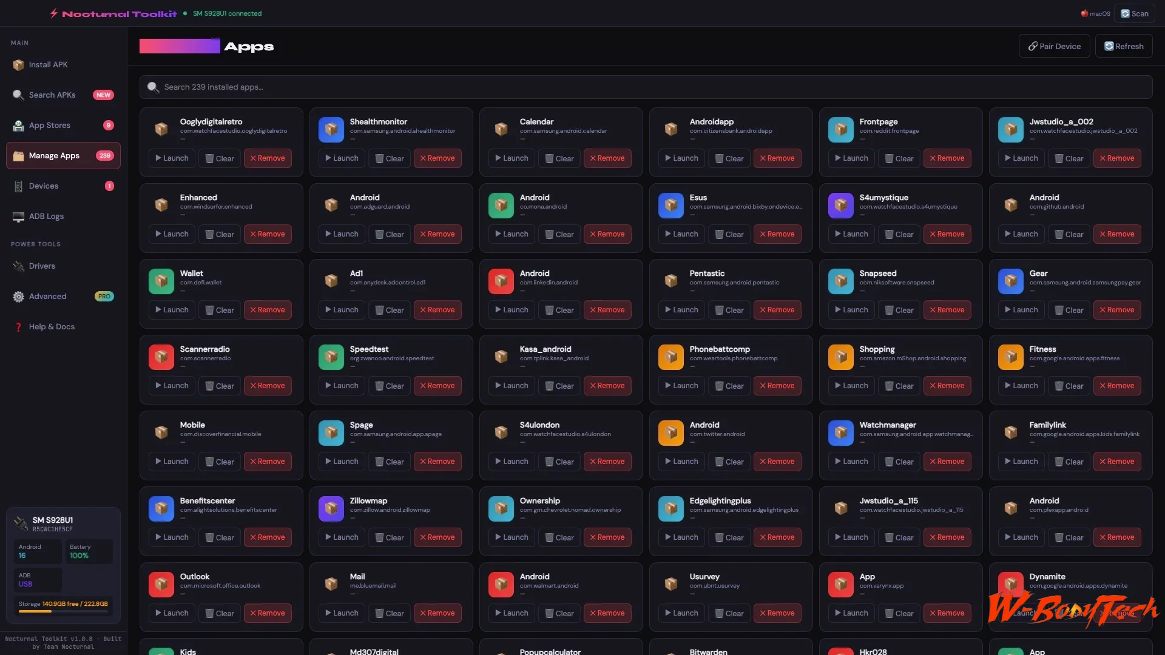Launch the Mail bluemail app
The image size is (1165, 655).
(x=342, y=613)
